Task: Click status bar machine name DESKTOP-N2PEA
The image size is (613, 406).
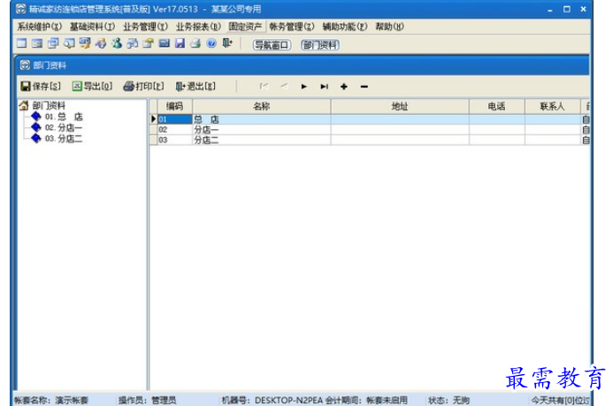Action: click(288, 400)
